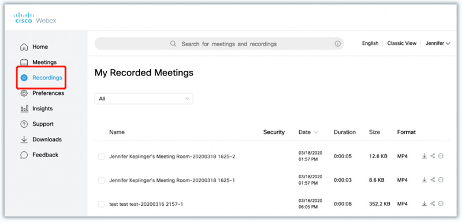Click the Downloads arrow icon
Viewport: 462px width, 222px height.
click(x=24, y=140)
